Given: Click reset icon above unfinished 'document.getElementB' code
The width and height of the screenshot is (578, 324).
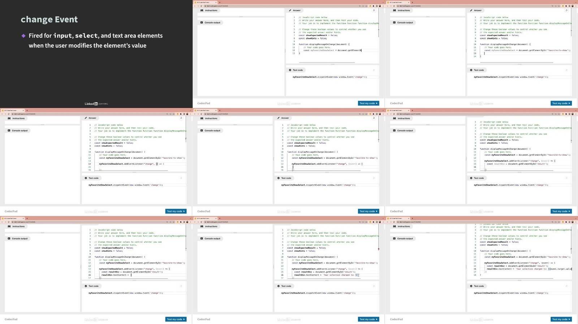Looking at the screenshot, I should pos(374,10).
